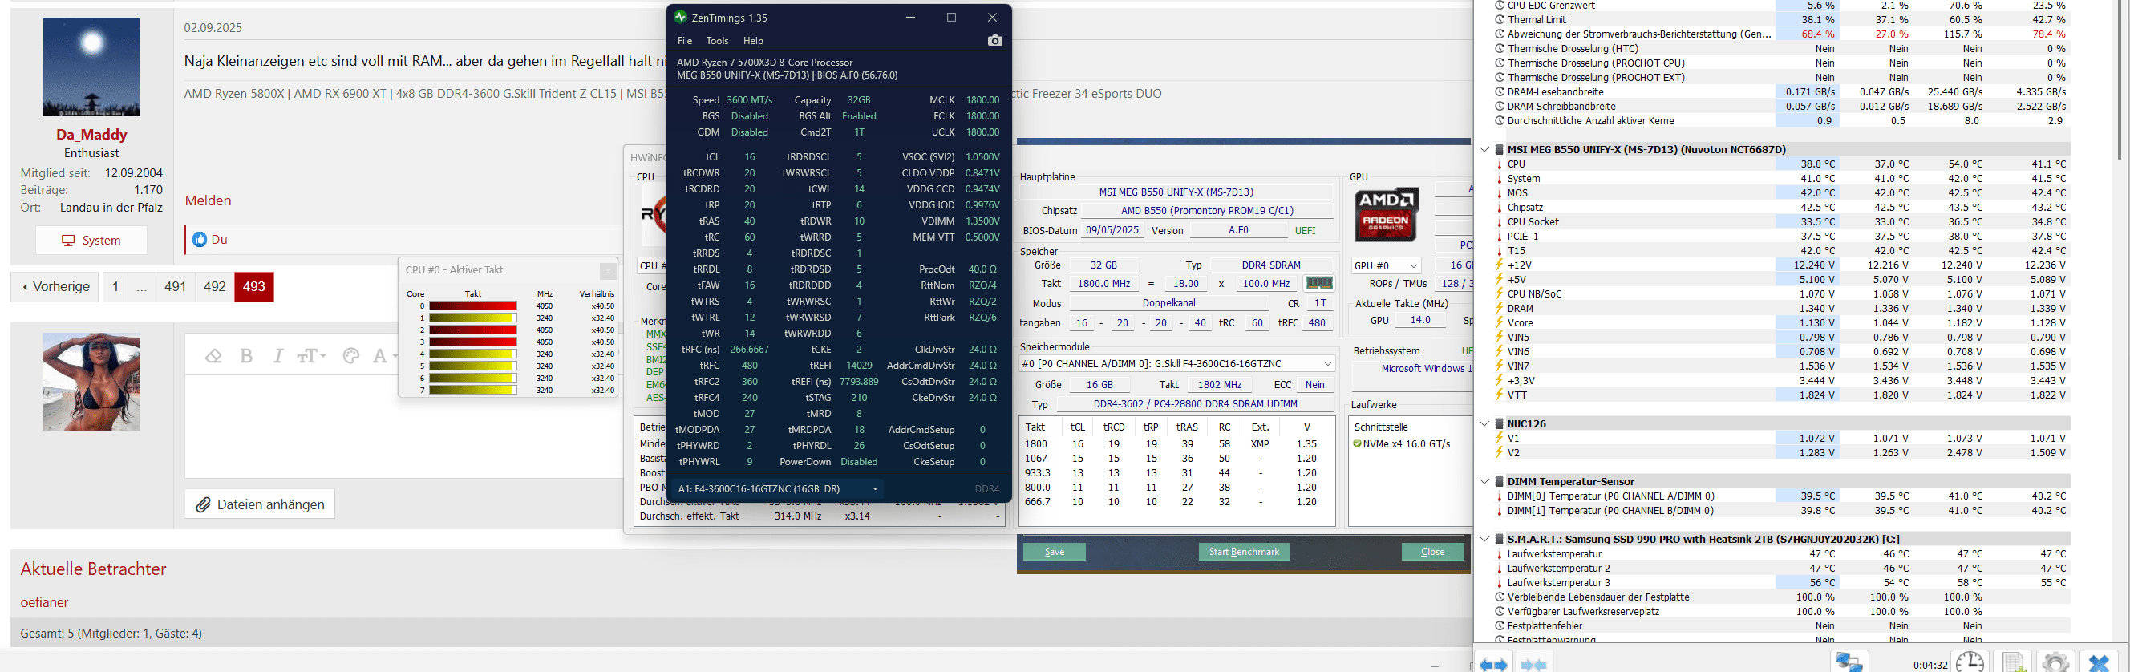Collapse the MSI MEG B550 UNIFY-X sensor group
2130x672 pixels.
coord(1484,150)
